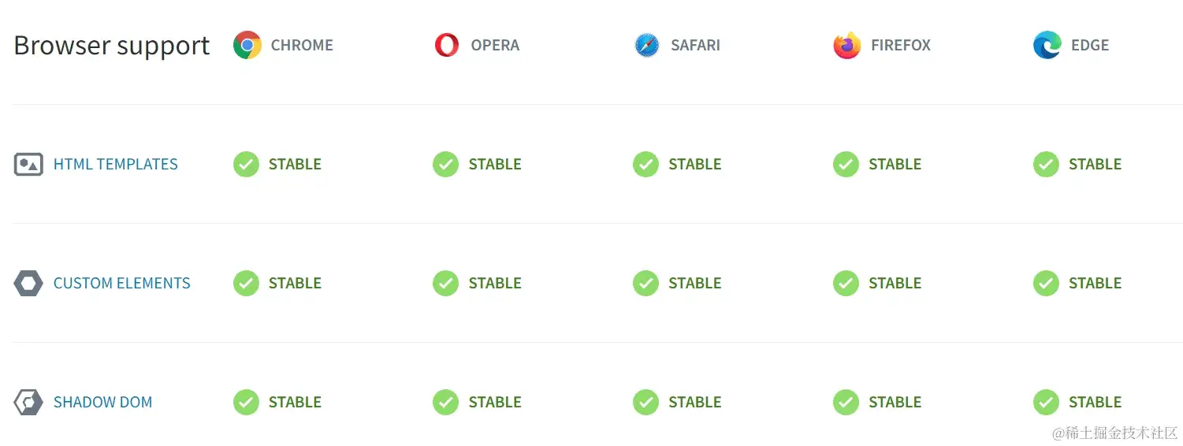
Task: Click the Safari compass logo icon
Action: tap(646, 46)
